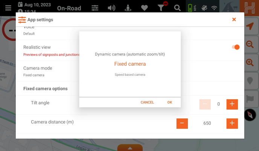Tap the navigation arrow button on map

[250, 26]
